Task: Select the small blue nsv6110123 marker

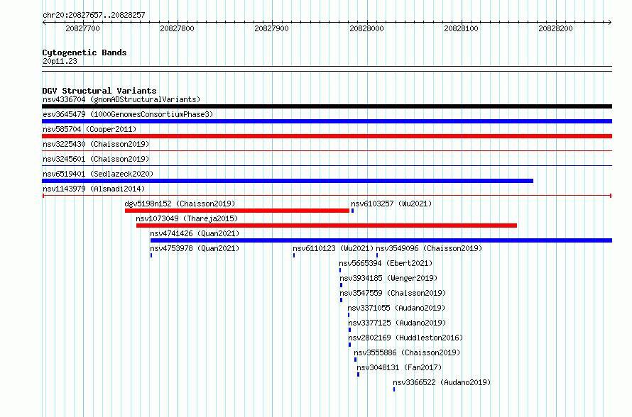Action: point(294,255)
